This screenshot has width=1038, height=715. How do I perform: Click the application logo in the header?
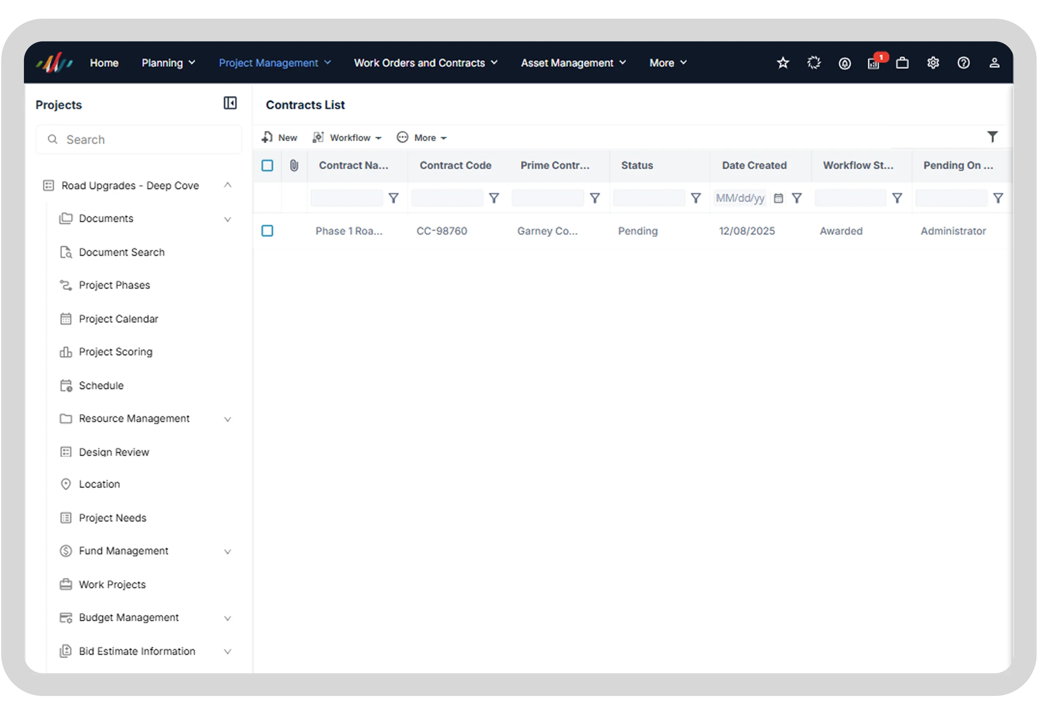[54, 63]
